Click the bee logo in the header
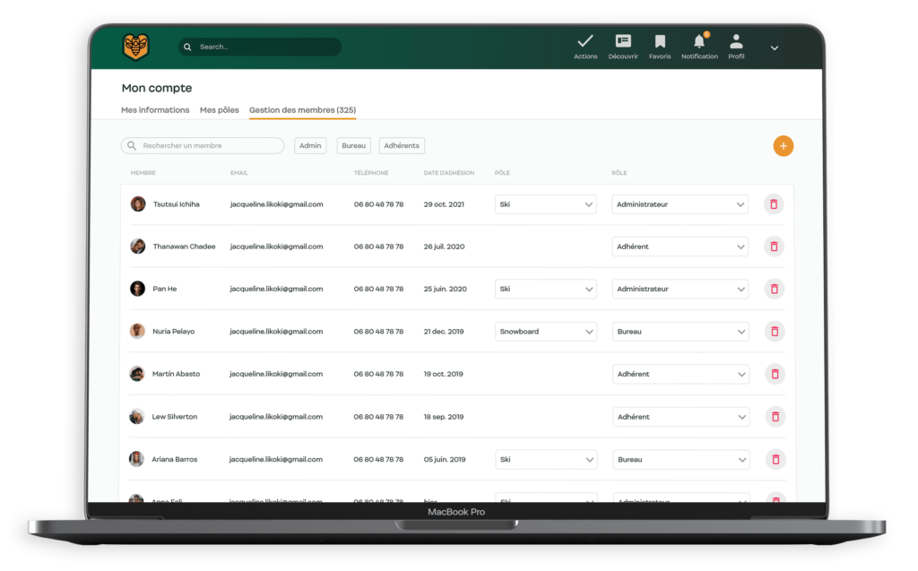The image size is (918, 571). click(x=136, y=47)
